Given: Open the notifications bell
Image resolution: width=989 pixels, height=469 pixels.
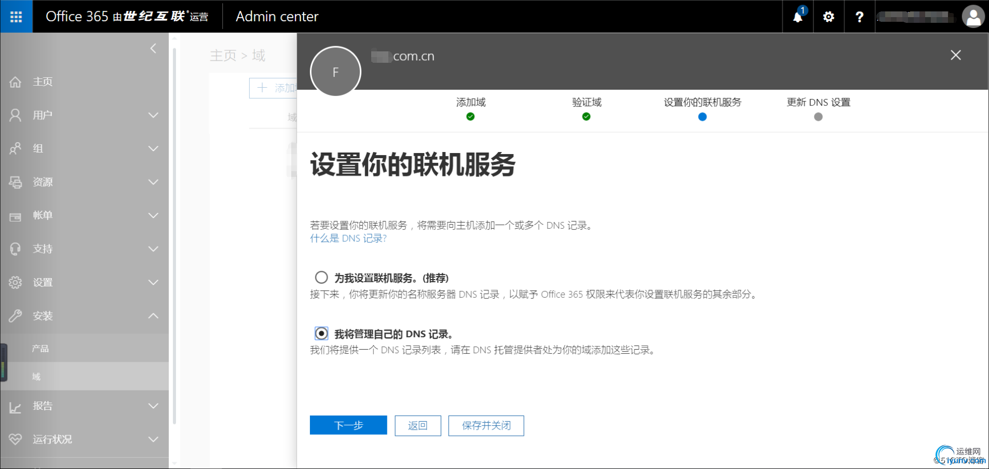Looking at the screenshot, I should click(x=797, y=17).
